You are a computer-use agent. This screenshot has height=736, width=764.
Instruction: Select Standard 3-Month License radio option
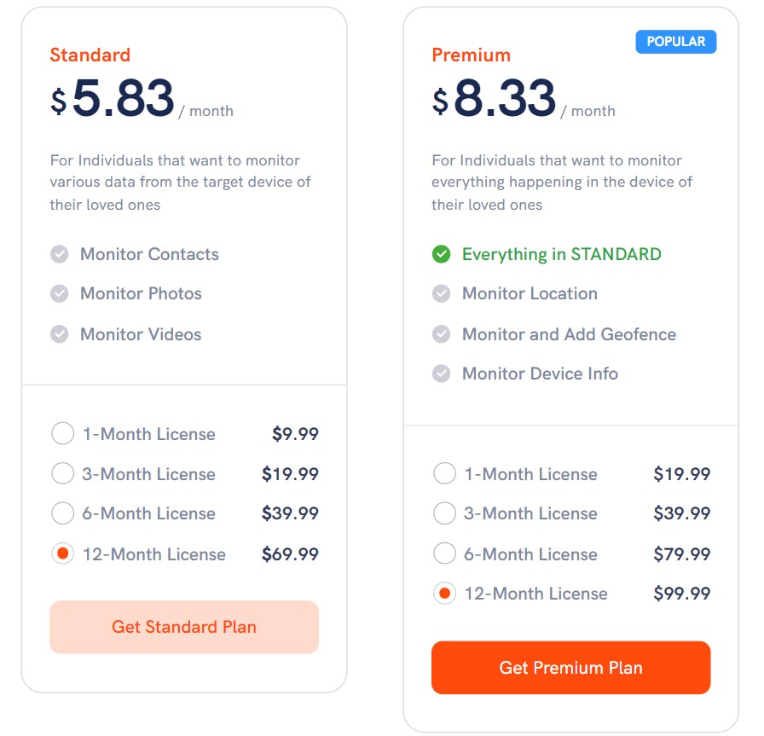click(x=63, y=473)
